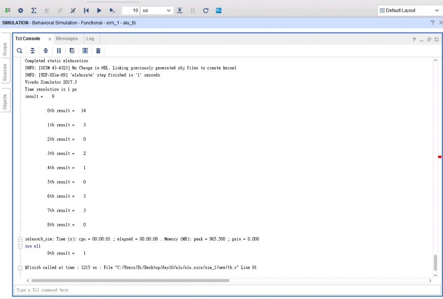Click the vertical scrollbar down arrow
Screen dimensions: 443x299
[435, 275]
